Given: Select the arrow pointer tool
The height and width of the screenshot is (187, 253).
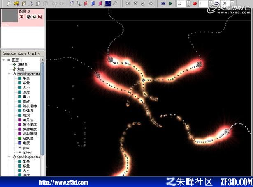Looking at the screenshot, I should (79, 3).
